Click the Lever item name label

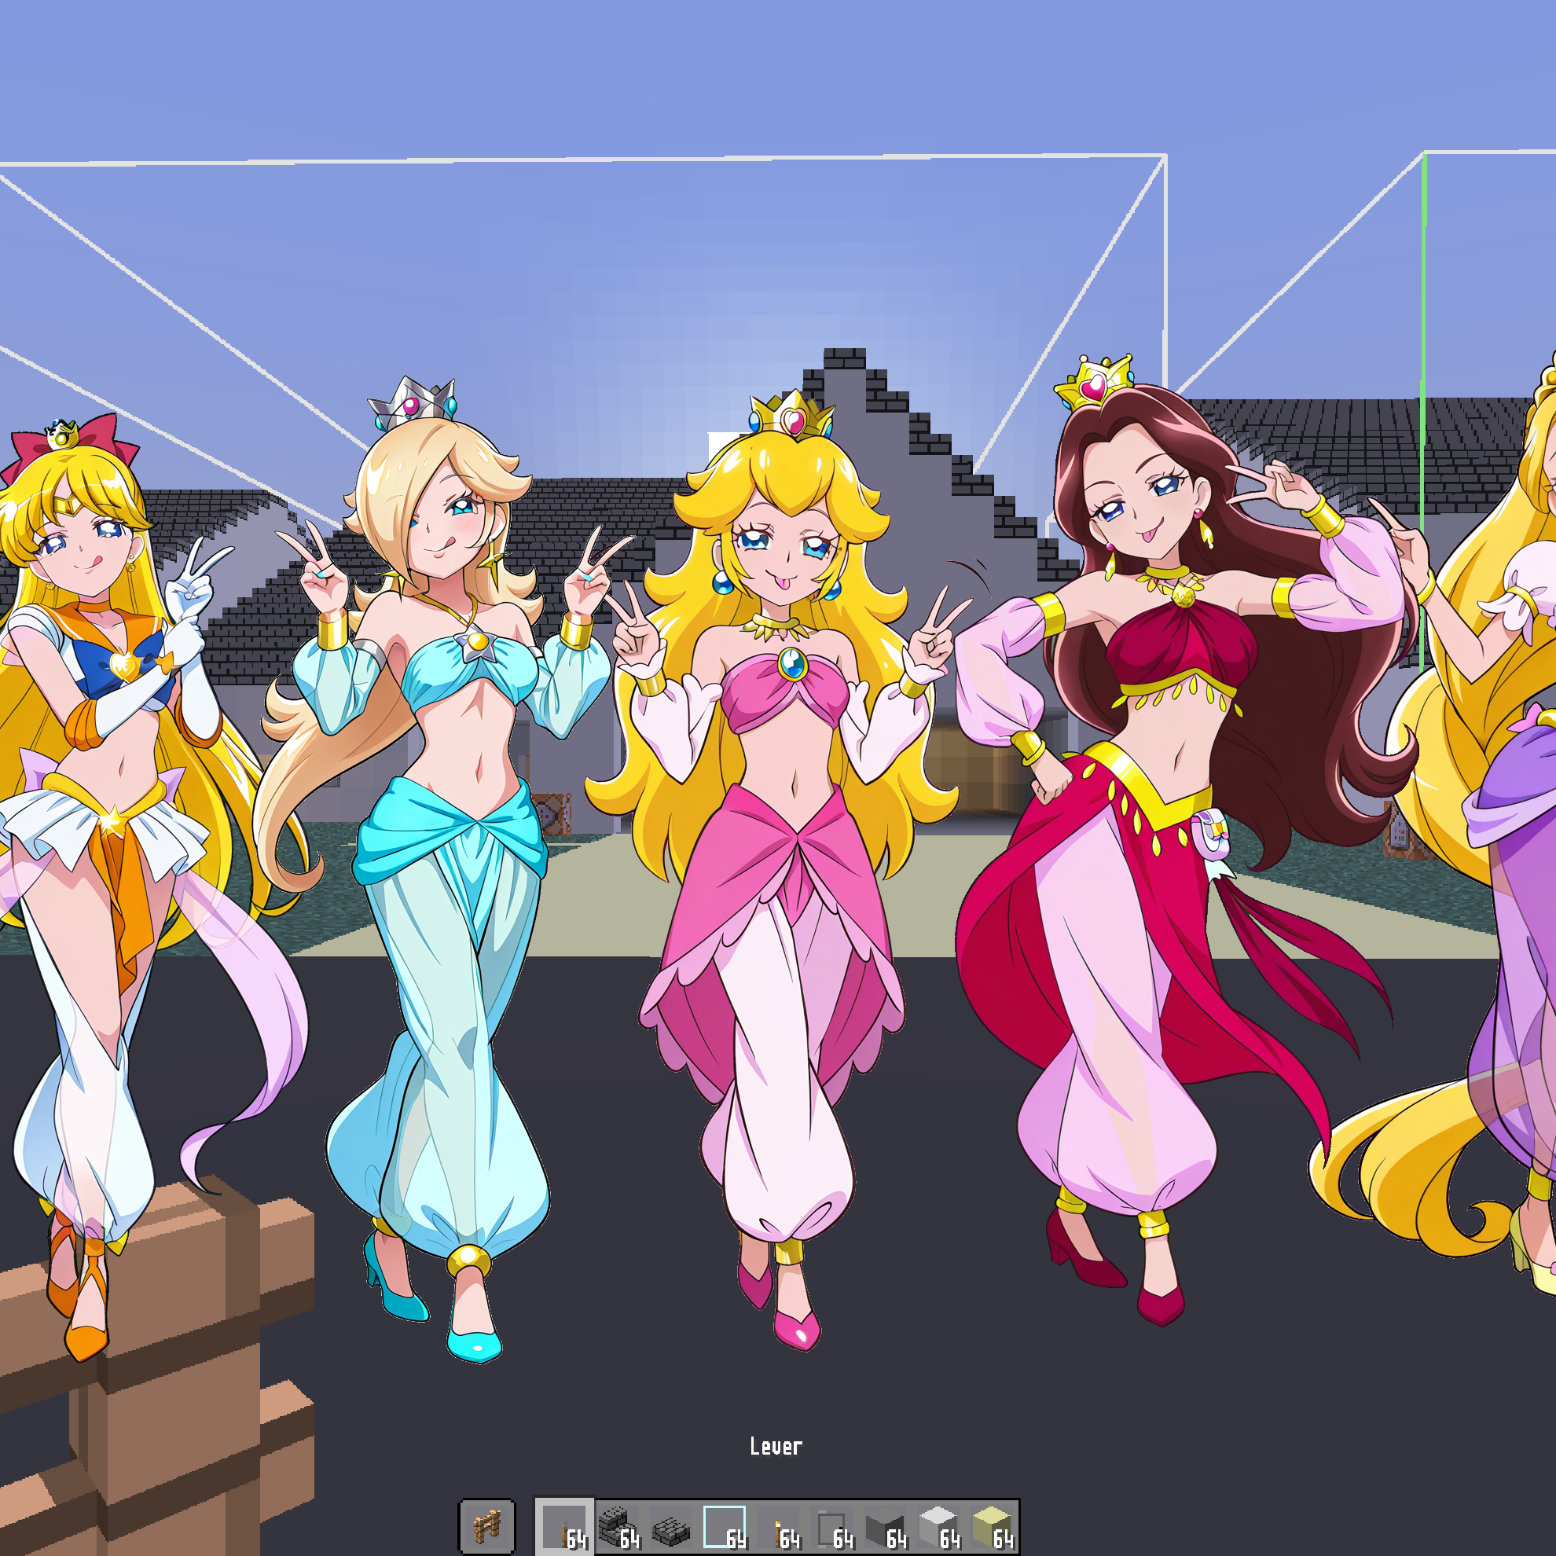tap(776, 1447)
